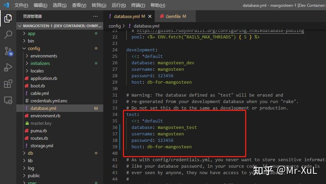
Task: Click username value on line 37
Action: (x=171, y=134)
